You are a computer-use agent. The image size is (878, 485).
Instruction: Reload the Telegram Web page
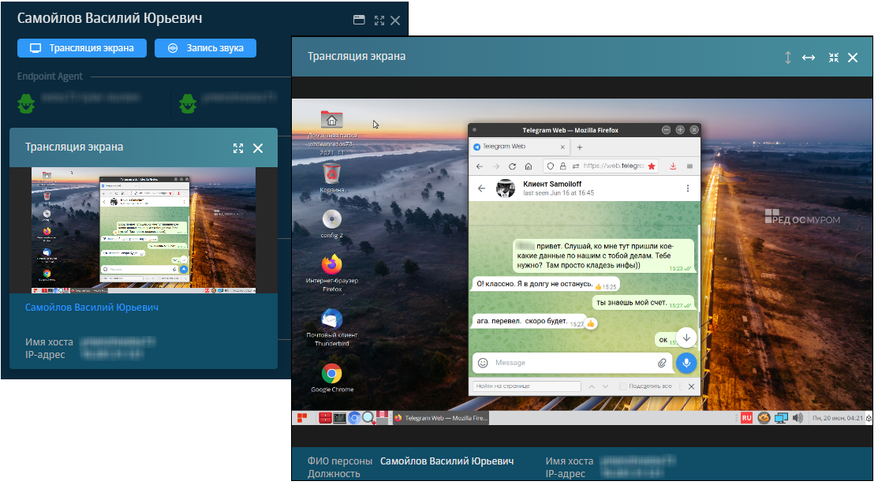tap(512, 166)
